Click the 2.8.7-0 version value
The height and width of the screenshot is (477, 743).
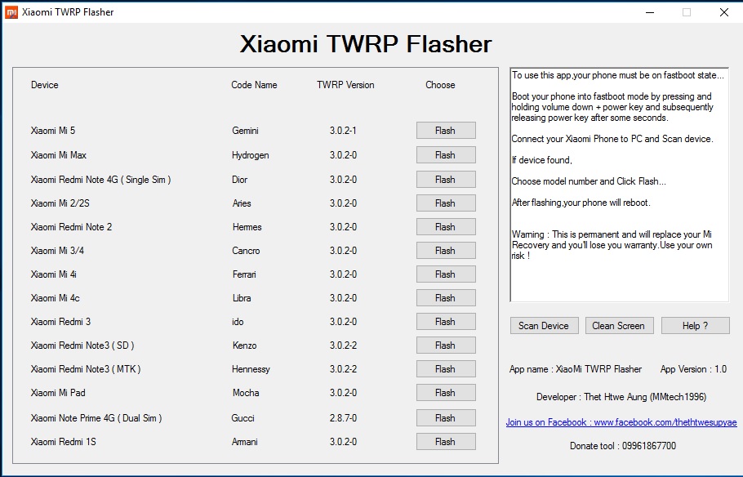tap(343, 418)
